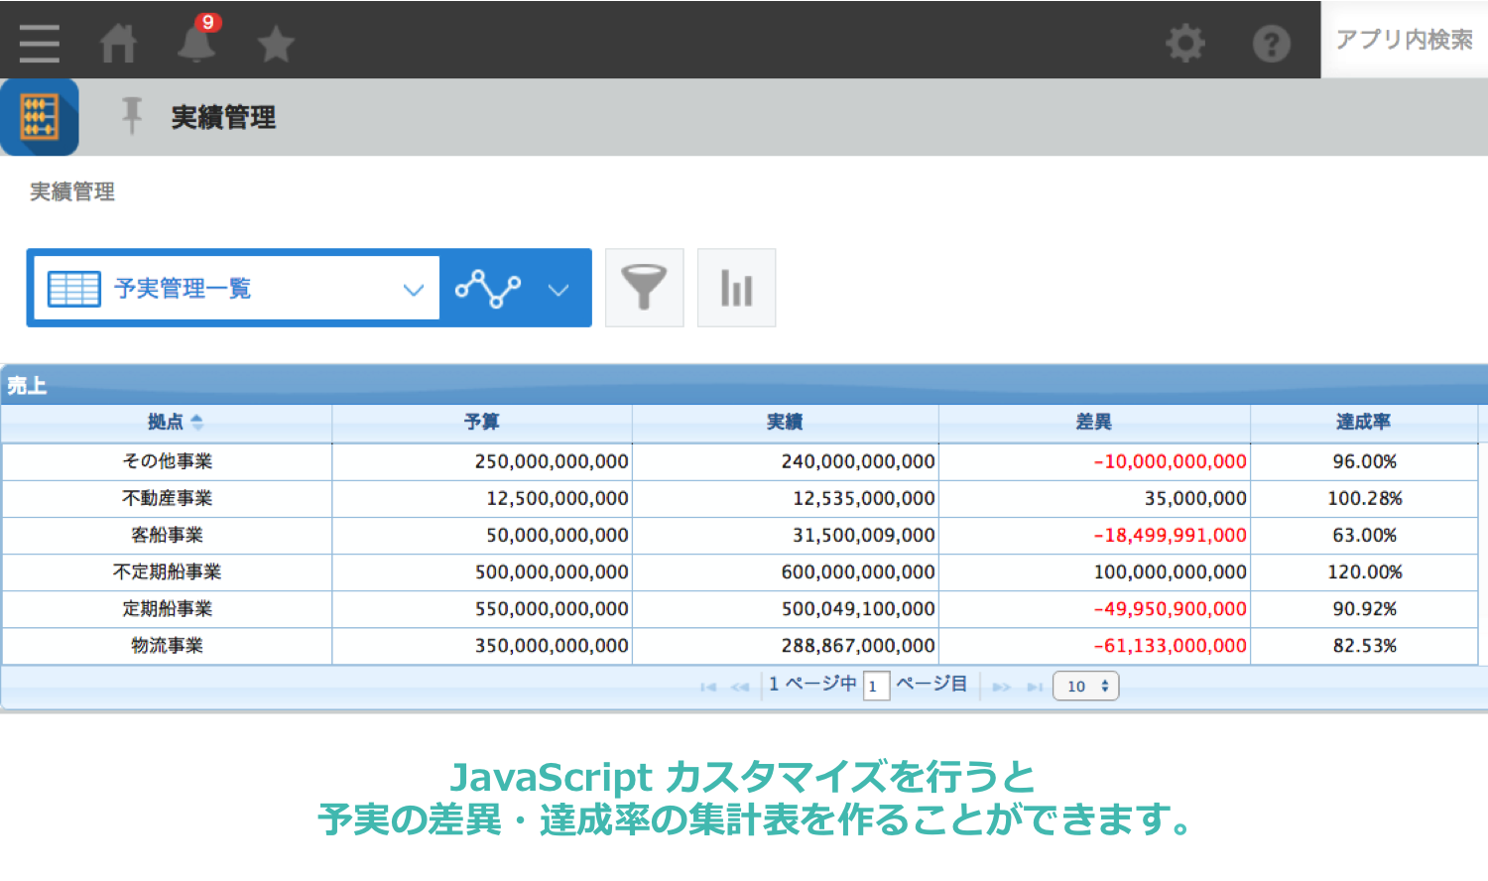Select the 物流事業 row cell
Screen dimensions: 1488x881
(167, 645)
